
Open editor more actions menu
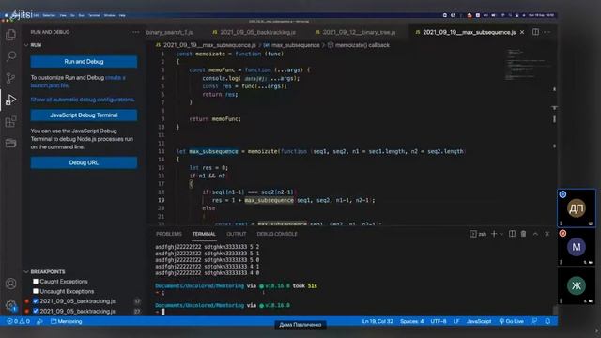pyautogui.click(x=547, y=32)
